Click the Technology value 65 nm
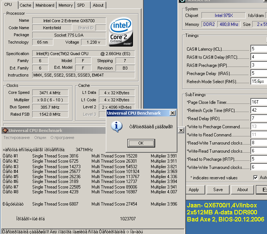This screenshot has width=267, height=234. coord(43,42)
